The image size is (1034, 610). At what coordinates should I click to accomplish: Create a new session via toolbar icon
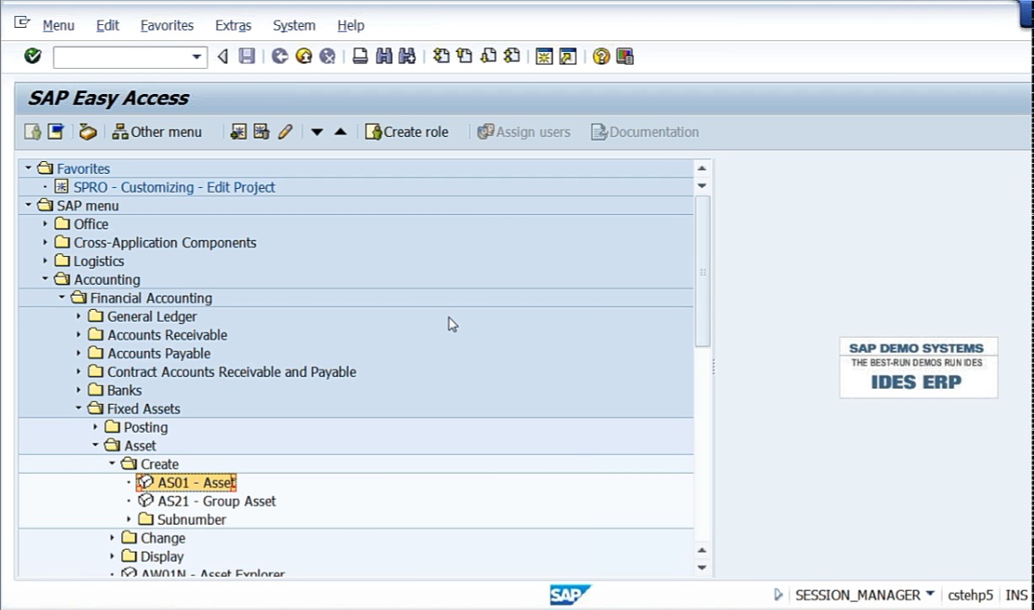(x=544, y=56)
